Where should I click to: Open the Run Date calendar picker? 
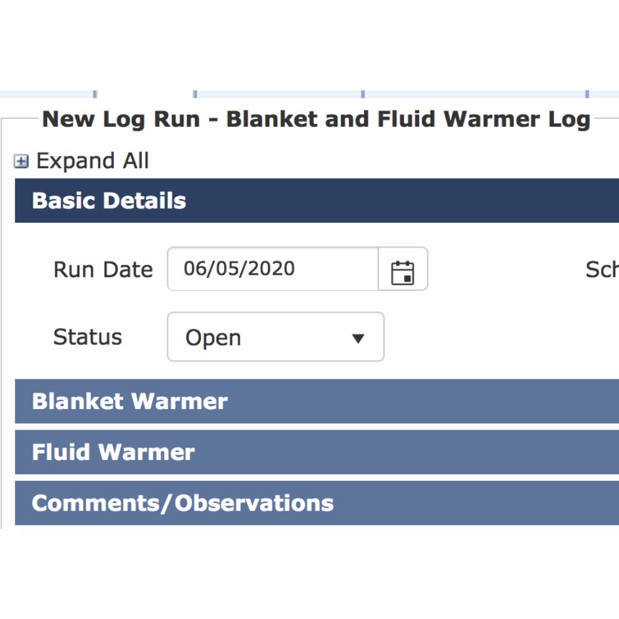(x=403, y=270)
